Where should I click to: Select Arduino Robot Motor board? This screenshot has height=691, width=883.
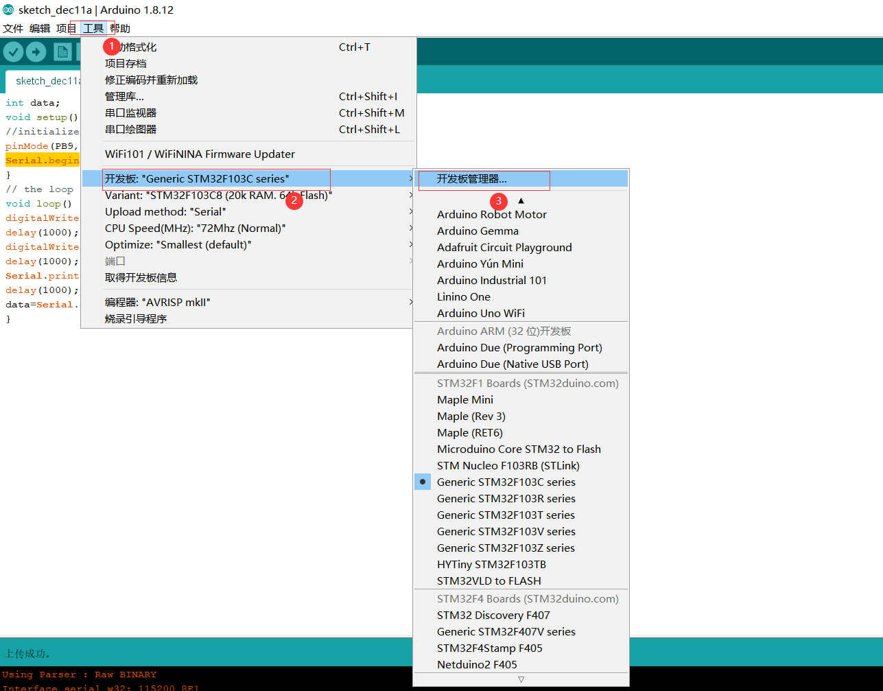pyautogui.click(x=521, y=214)
